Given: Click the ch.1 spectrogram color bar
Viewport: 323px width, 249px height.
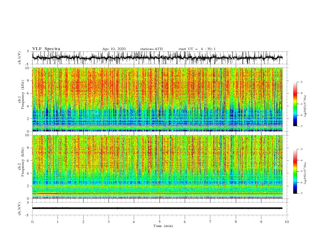Looking at the screenshot, I should coord(295,104).
